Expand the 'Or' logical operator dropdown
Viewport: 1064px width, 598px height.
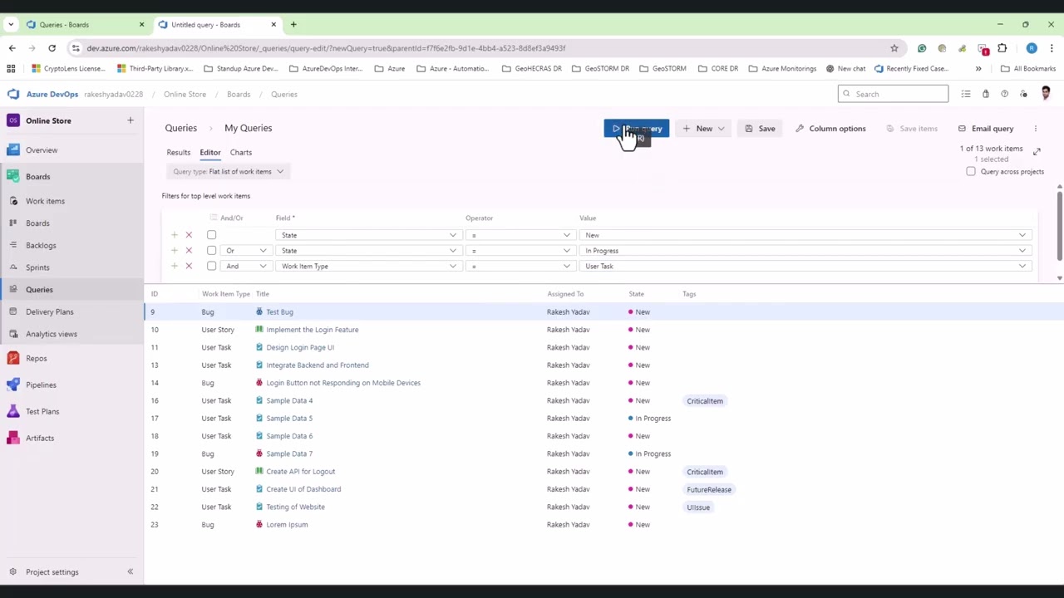pyautogui.click(x=247, y=251)
